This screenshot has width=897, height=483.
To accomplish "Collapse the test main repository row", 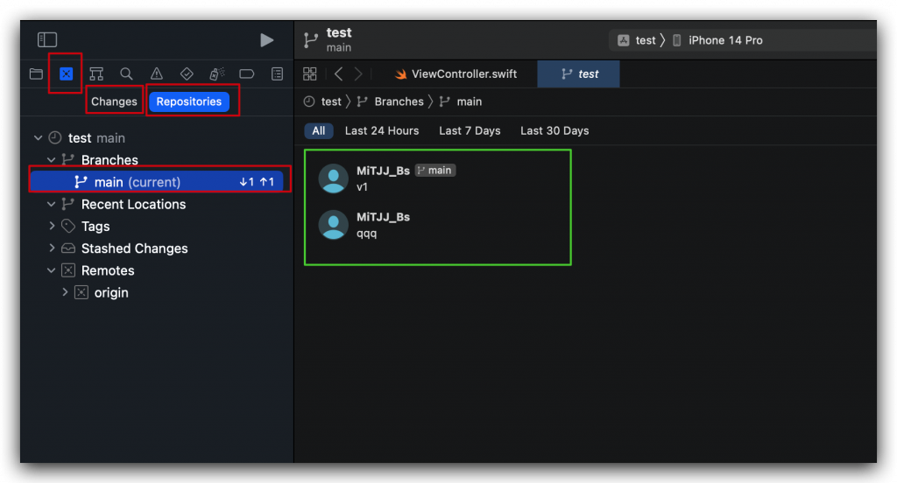I will coord(38,137).
